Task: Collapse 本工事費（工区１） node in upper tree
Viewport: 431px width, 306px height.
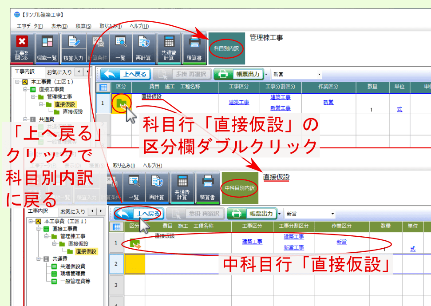Action: click(17, 82)
